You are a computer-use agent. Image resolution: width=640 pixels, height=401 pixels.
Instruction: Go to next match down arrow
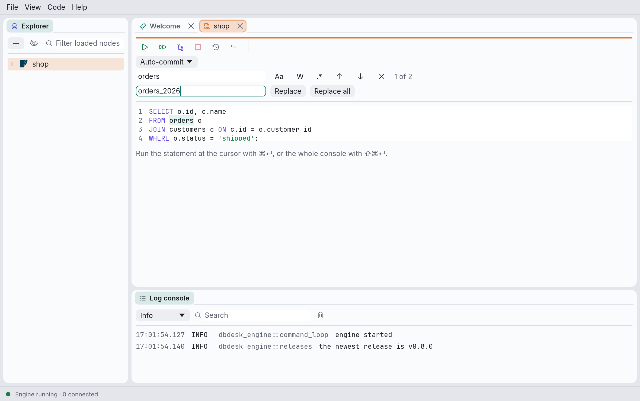tap(360, 77)
